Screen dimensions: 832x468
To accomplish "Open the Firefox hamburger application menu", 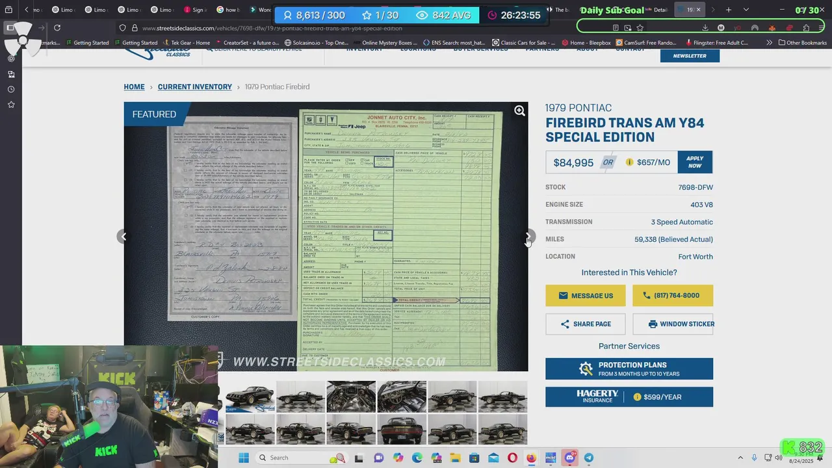I will [822, 28].
